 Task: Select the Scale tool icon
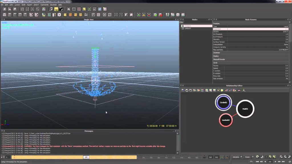[x=38, y=9]
